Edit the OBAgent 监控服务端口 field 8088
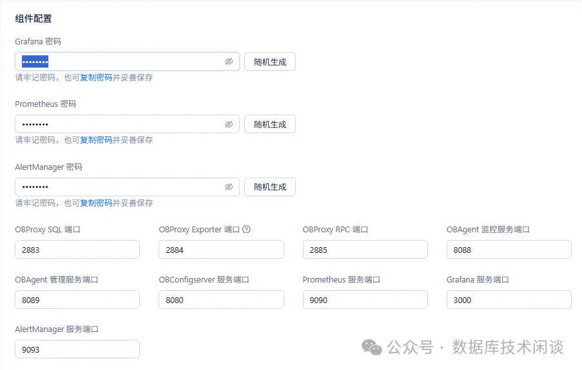 (x=509, y=250)
